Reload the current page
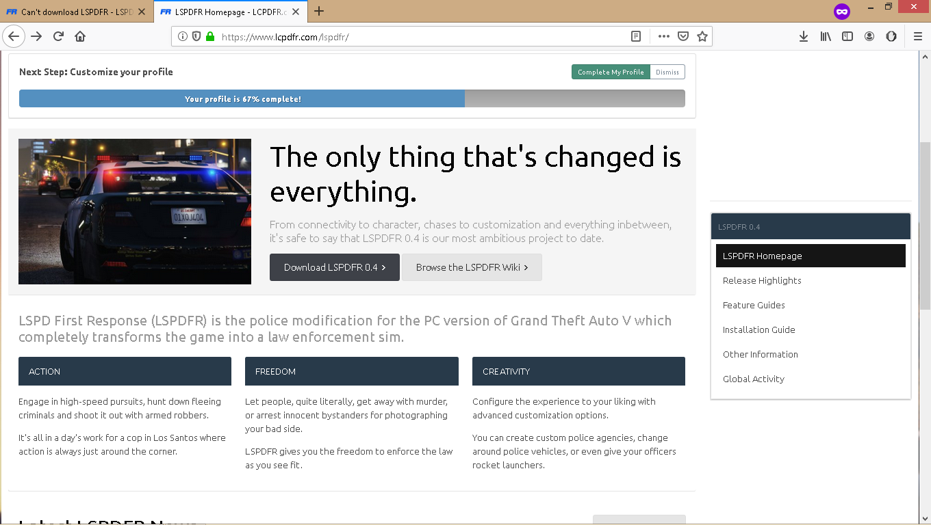Viewport: 931px width, 525px height. pos(58,36)
